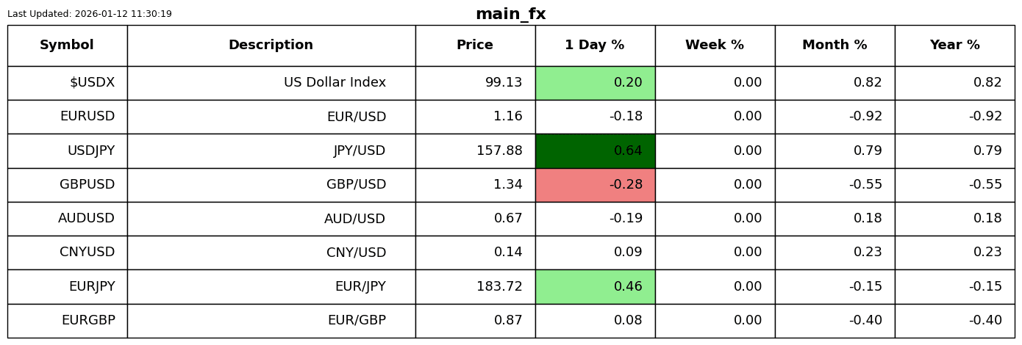Click the Month % column header
The height and width of the screenshot is (345, 1022).
coord(835,46)
